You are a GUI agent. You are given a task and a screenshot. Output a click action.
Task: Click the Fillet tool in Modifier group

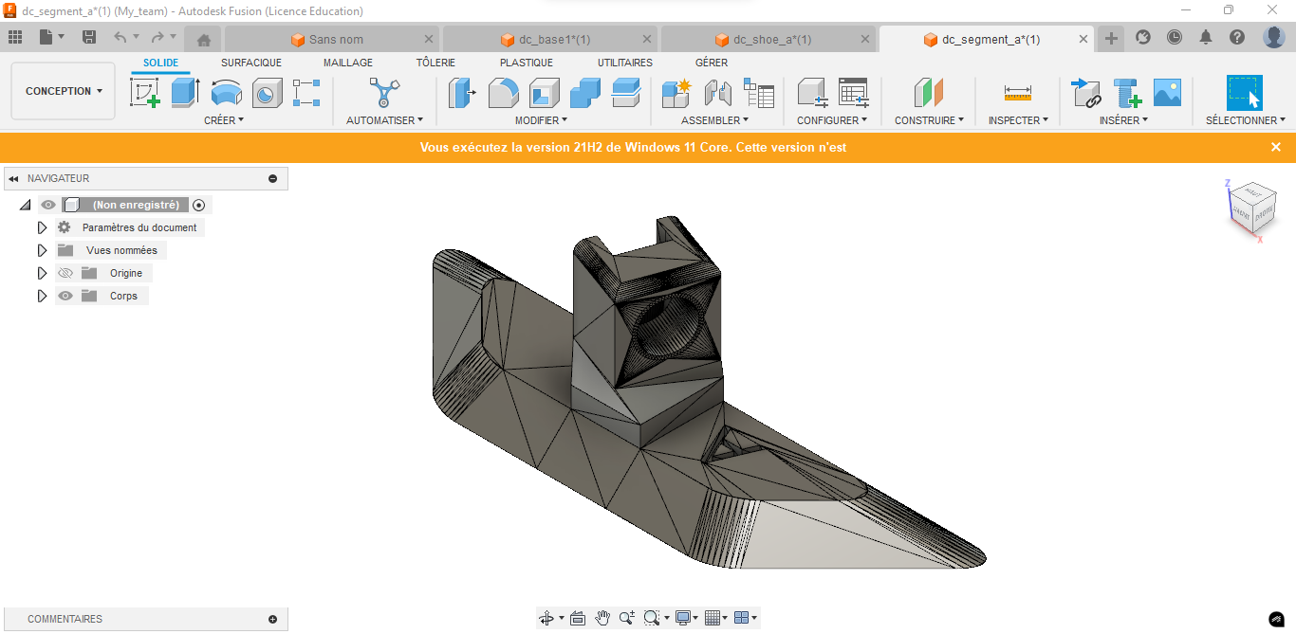pos(503,93)
